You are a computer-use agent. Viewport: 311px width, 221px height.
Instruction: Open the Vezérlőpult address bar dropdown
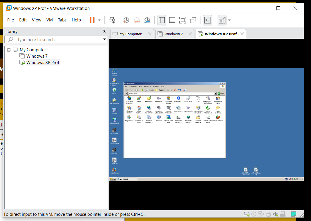click(215, 94)
